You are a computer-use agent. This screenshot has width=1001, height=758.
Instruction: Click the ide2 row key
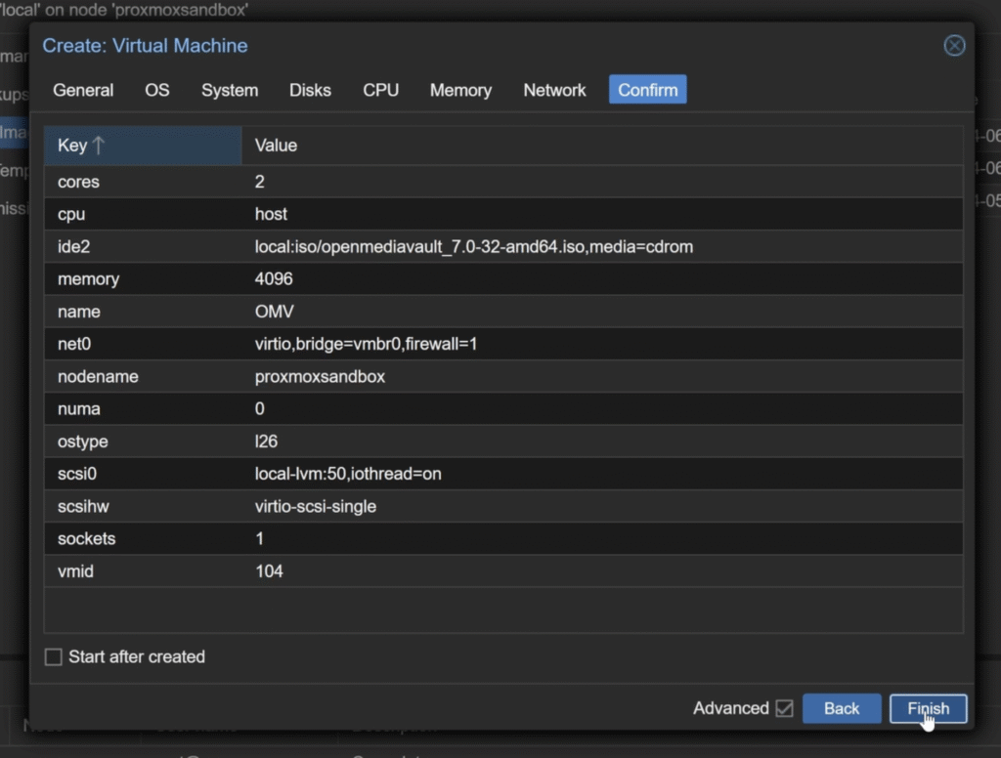pyautogui.click(x=73, y=247)
